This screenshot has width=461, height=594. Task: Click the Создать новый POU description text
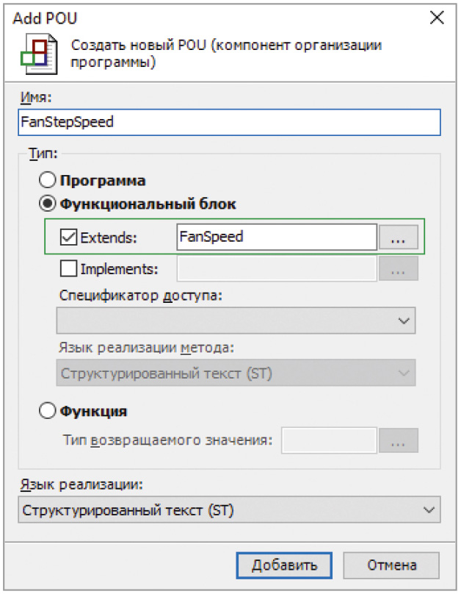(x=226, y=54)
